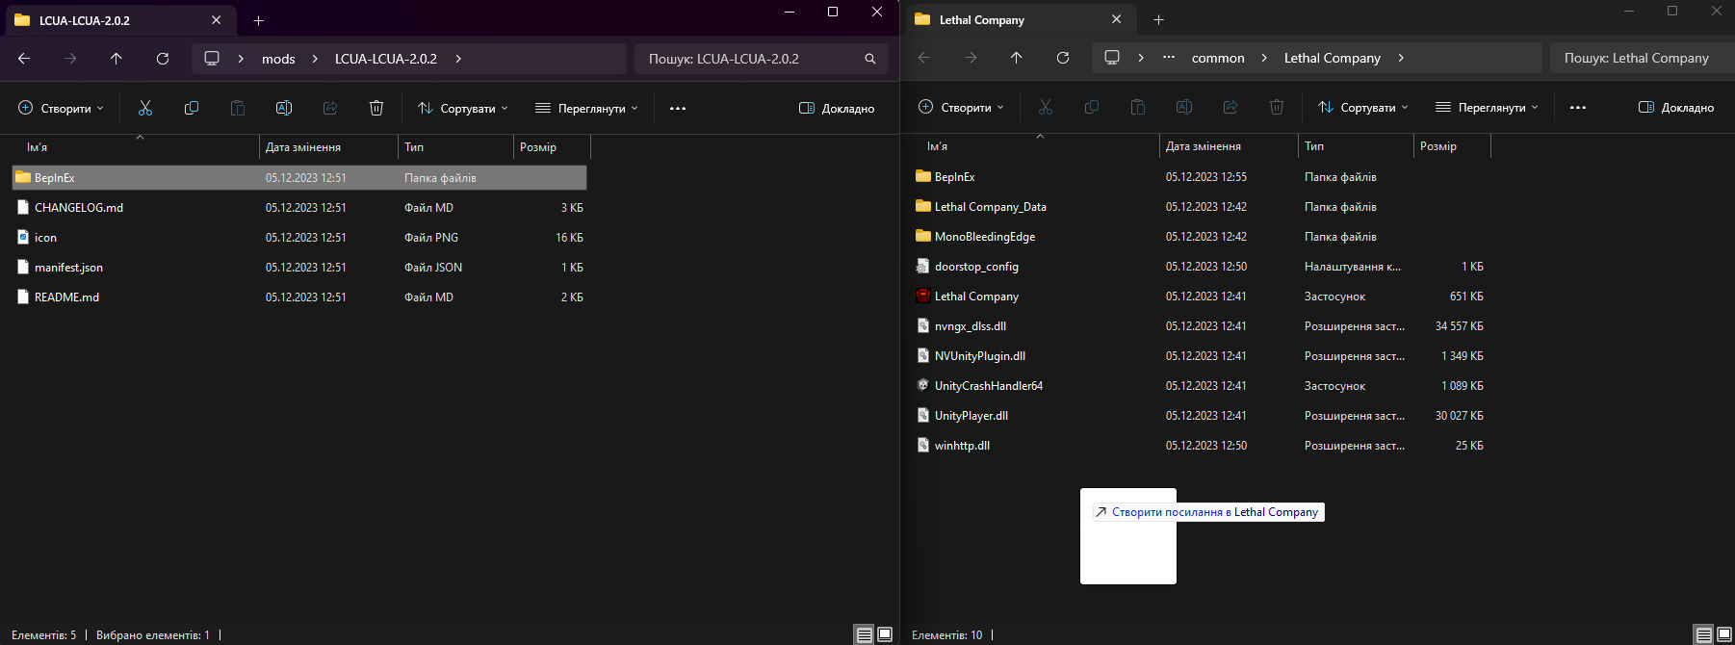The height and width of the screenshot is (645, 1735).
Task: Select UnityCrashHandler64 file
Action: point(1200,386)
